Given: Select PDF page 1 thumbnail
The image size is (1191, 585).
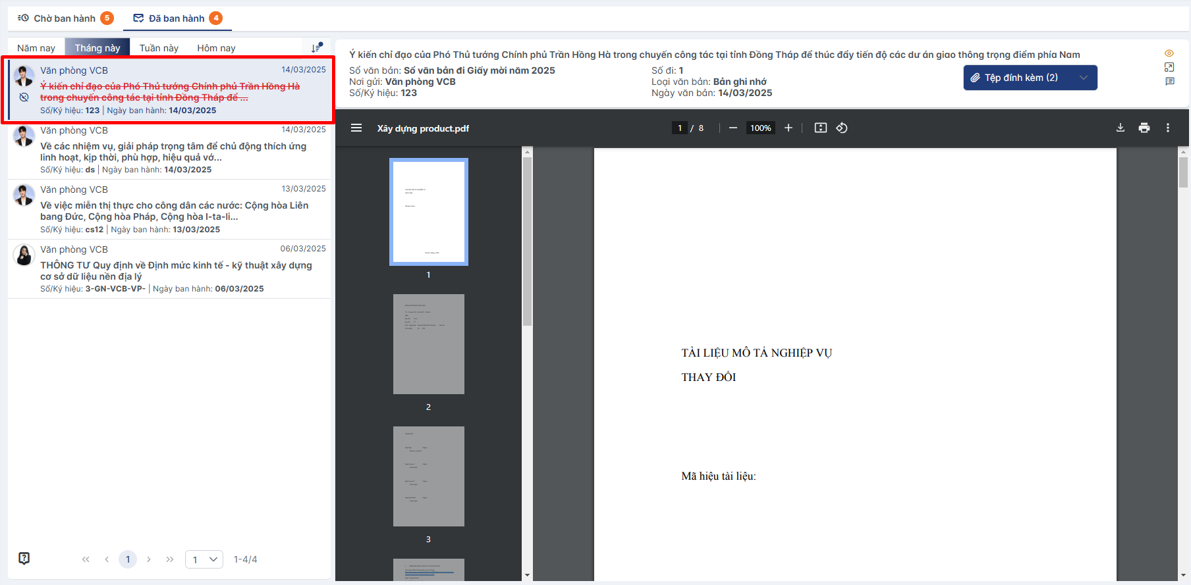Looking at the screenshot, I should pyautogui.click(x=429, y=211).
